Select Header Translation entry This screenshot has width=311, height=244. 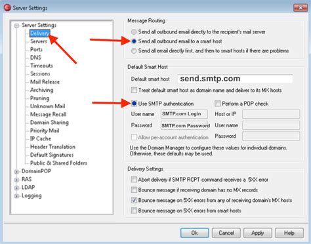point(52,147)
